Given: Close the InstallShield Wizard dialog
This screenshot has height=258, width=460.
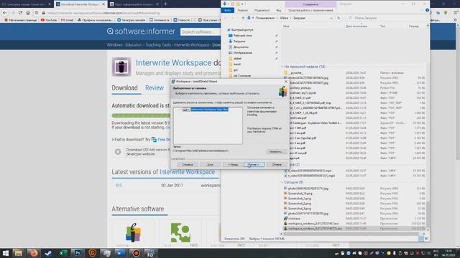Looking at the screenshot, I should (x=286, y=81).
